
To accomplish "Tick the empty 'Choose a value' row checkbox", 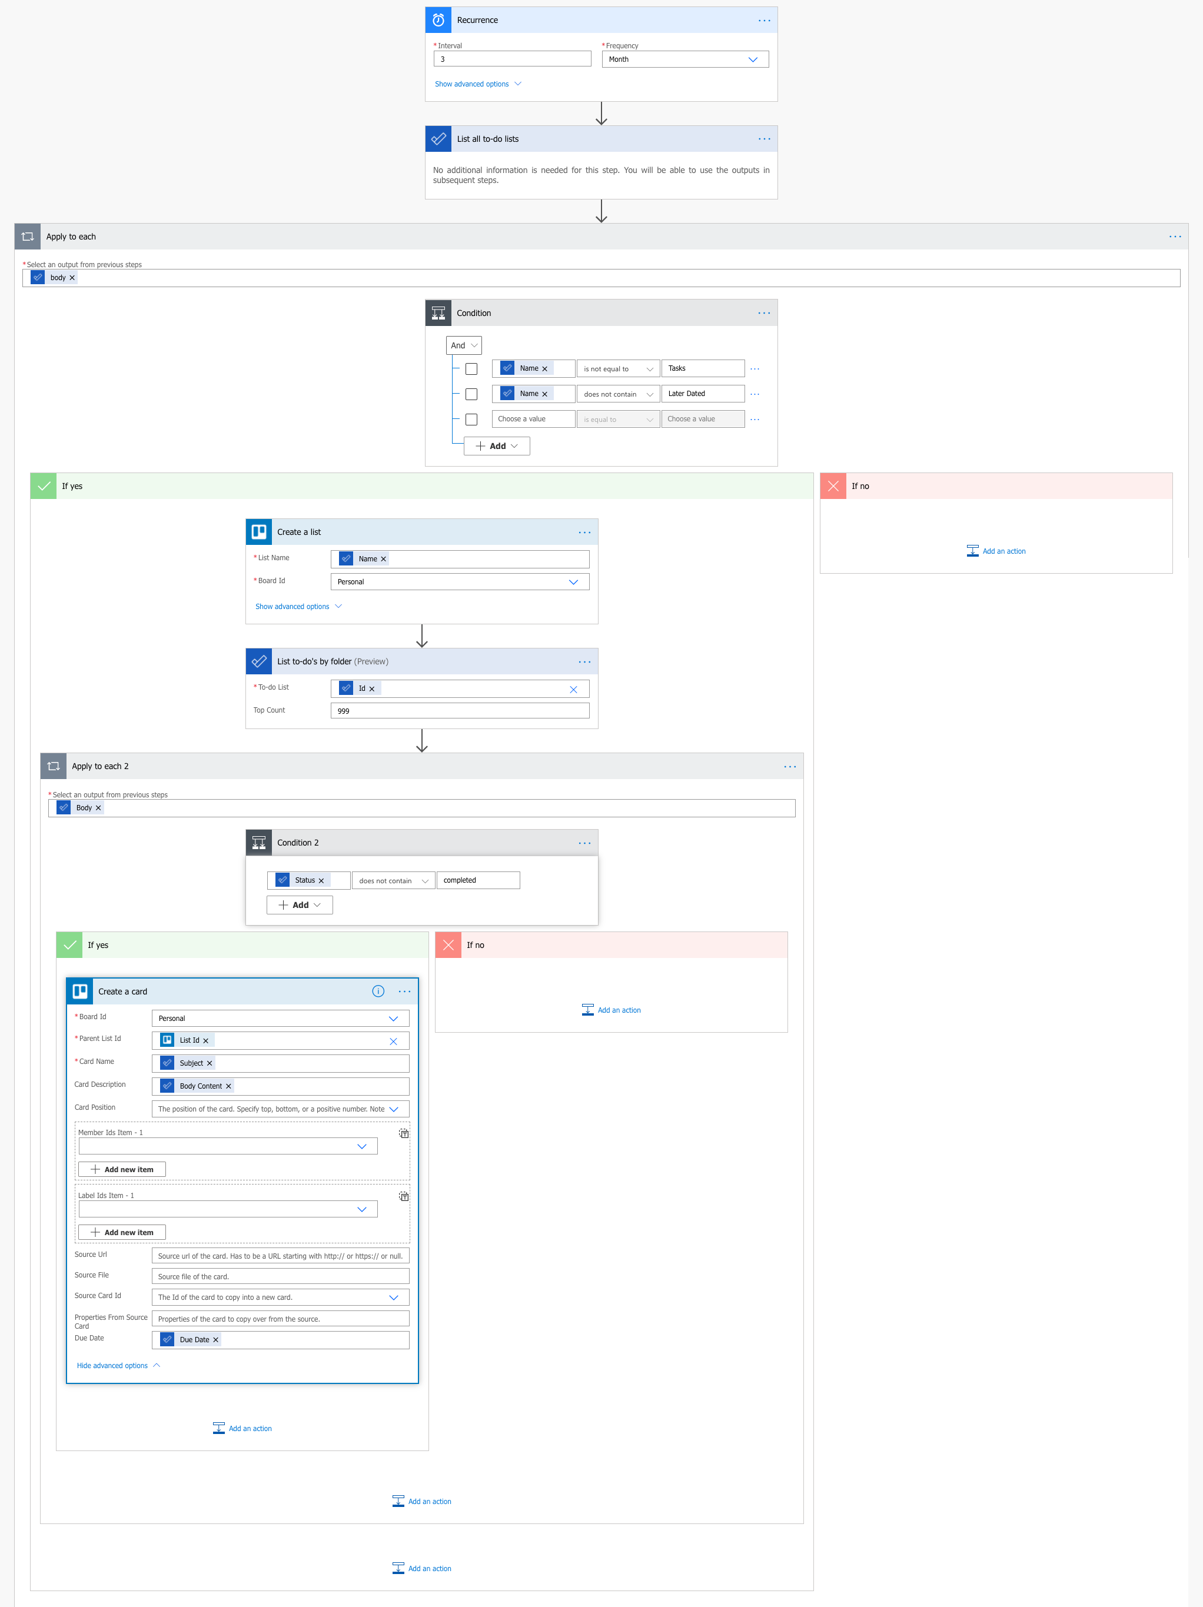I will 471,419.
